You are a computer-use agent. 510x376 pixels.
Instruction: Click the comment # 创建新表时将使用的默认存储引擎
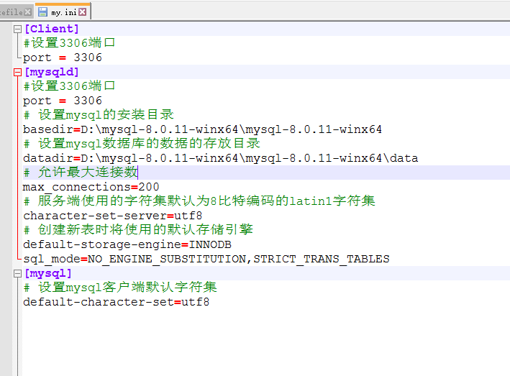click(138, 229)
